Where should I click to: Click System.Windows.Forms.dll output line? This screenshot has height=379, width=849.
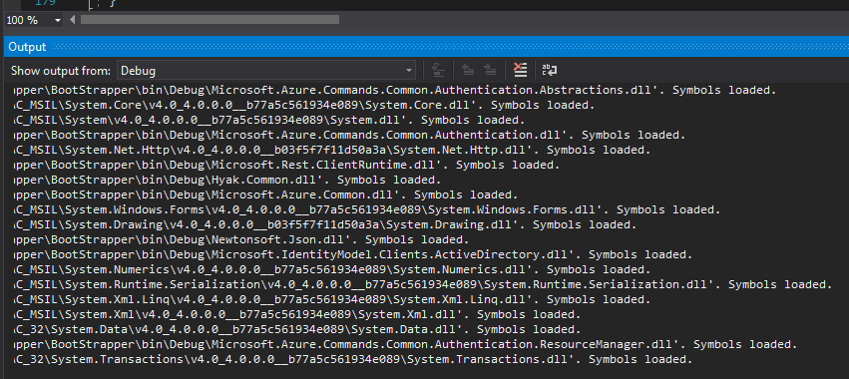pyautogui.click(x=366, y=209)
